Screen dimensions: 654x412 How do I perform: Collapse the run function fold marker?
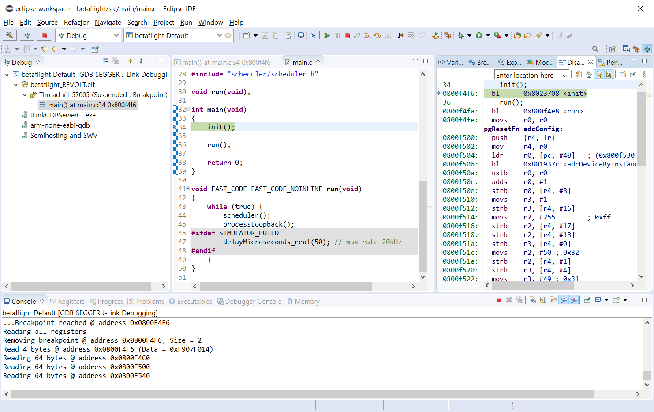coord(188,189)
